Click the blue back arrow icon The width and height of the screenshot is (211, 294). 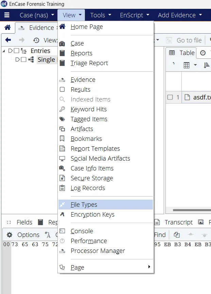pyautogui.click(x=8, y=40)
